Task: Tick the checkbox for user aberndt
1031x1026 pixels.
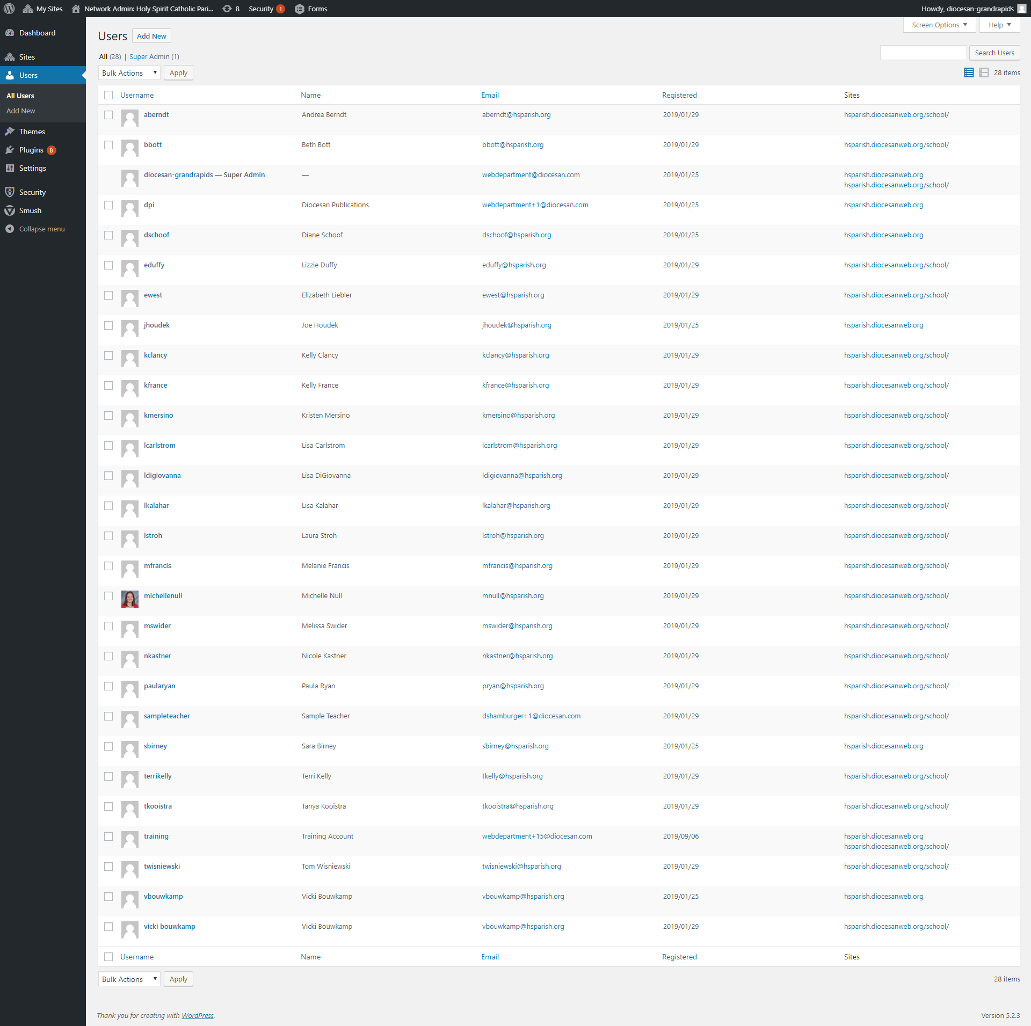Action: [x=108, y=115]
